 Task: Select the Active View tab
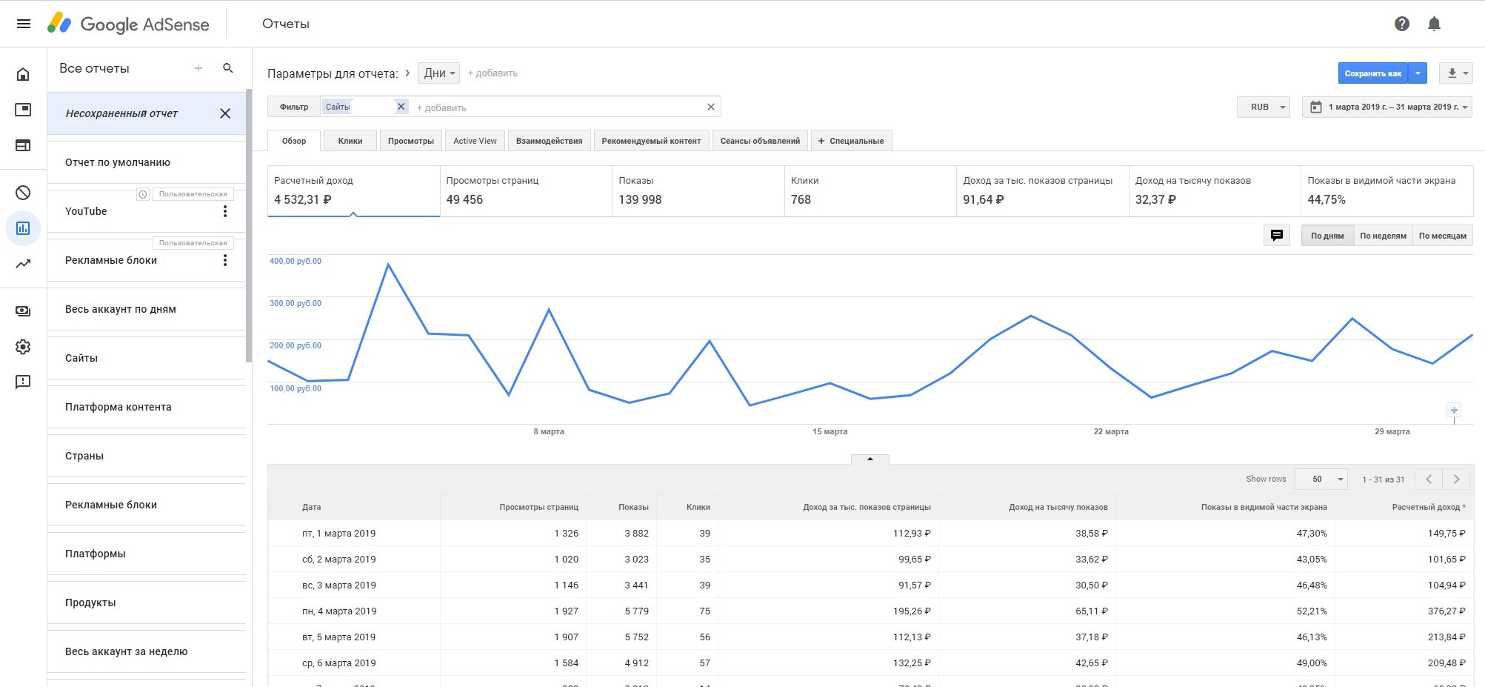pyautogui.click(x=475, y=141)
